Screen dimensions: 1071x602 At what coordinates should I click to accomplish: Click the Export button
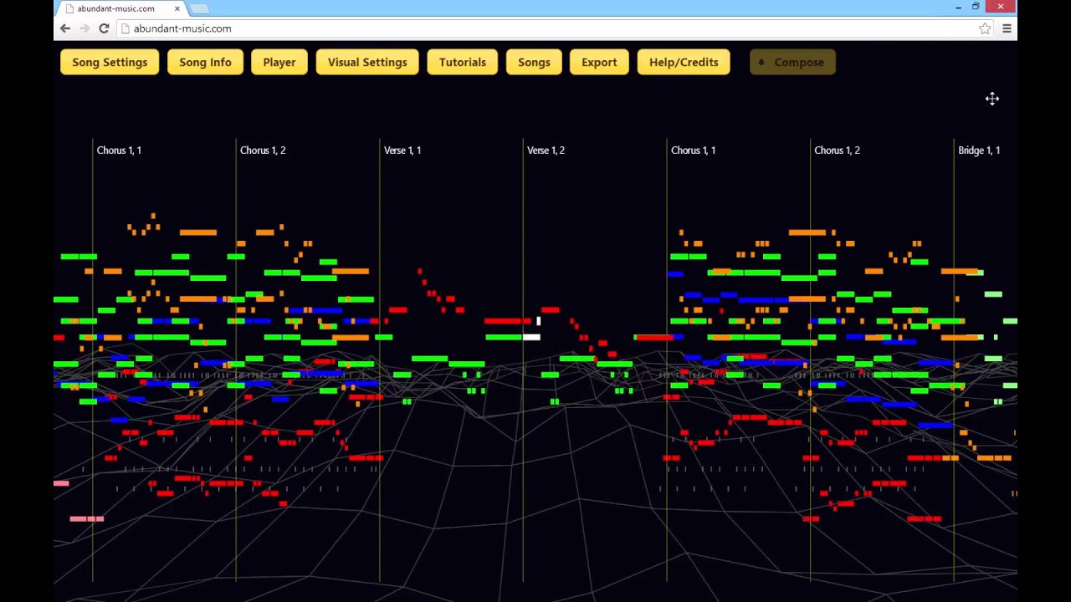click(x=599, y=62)
